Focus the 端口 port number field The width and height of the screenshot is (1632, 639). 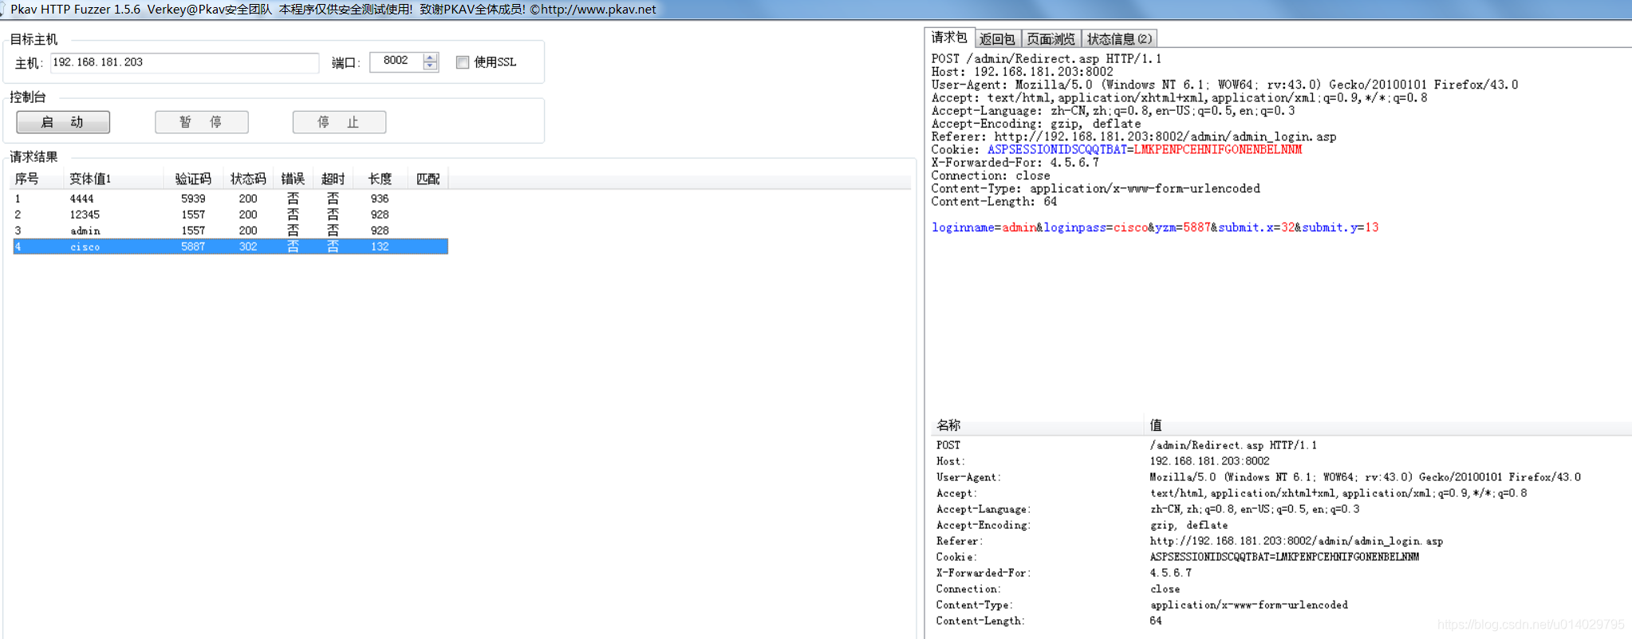[x=396, y=61]
